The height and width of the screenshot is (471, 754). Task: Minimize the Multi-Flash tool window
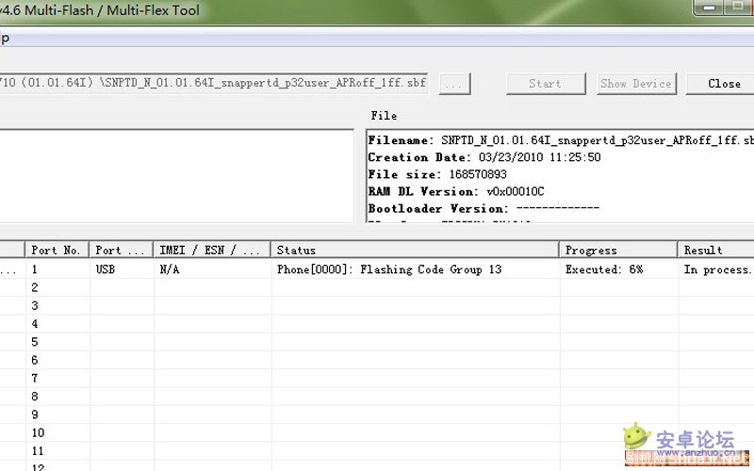click(x=708, y=8)
